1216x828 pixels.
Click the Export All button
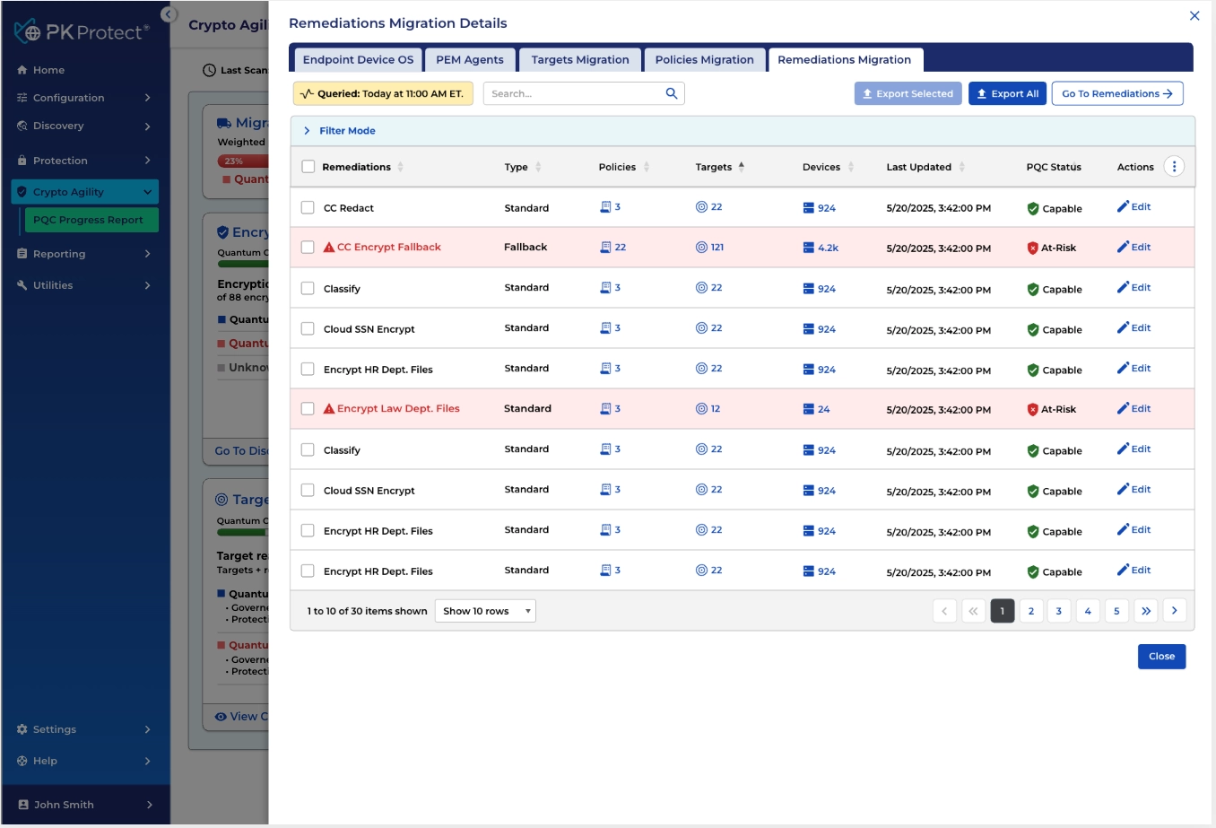[1007, 93]
